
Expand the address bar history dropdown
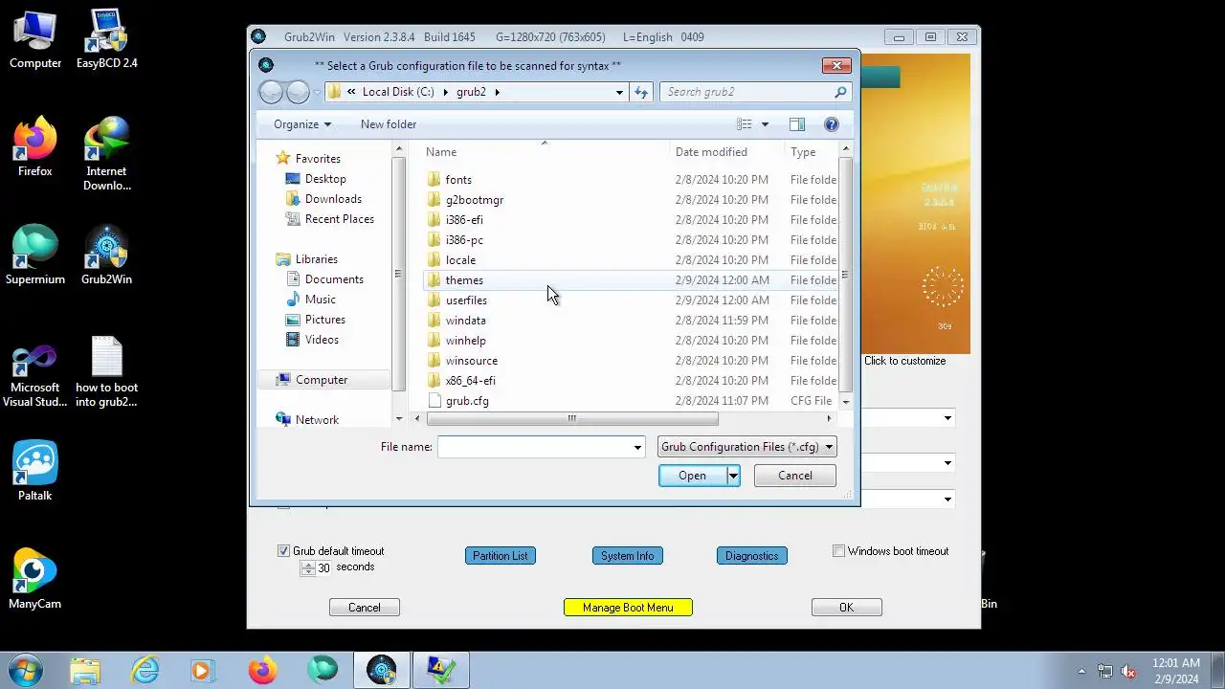coord(619,92)
